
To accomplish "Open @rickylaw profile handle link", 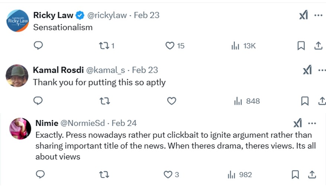I will [107, 15].
